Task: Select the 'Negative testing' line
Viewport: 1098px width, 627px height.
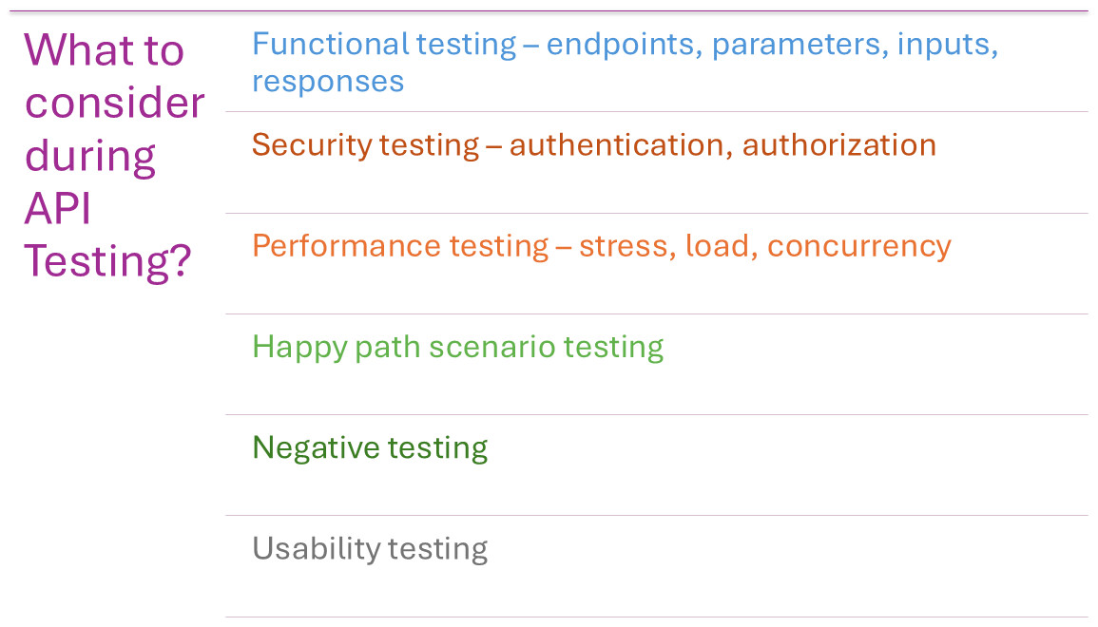Action: point(370,447)
